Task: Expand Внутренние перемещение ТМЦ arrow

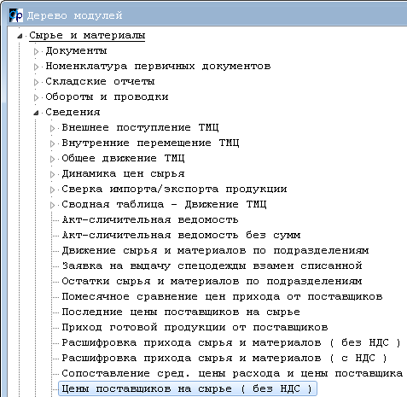Action: [x=52, y=143]
